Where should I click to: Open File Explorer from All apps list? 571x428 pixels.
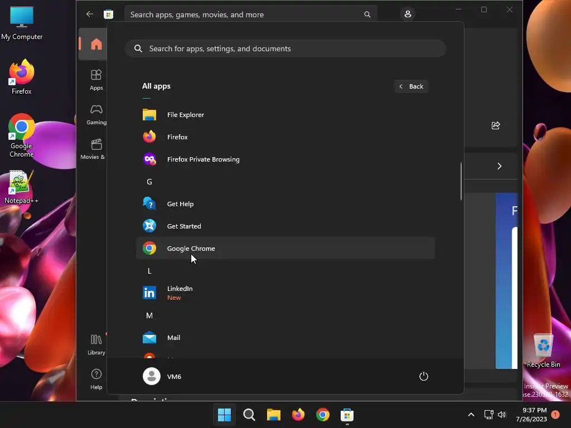[x=285, y=115]
